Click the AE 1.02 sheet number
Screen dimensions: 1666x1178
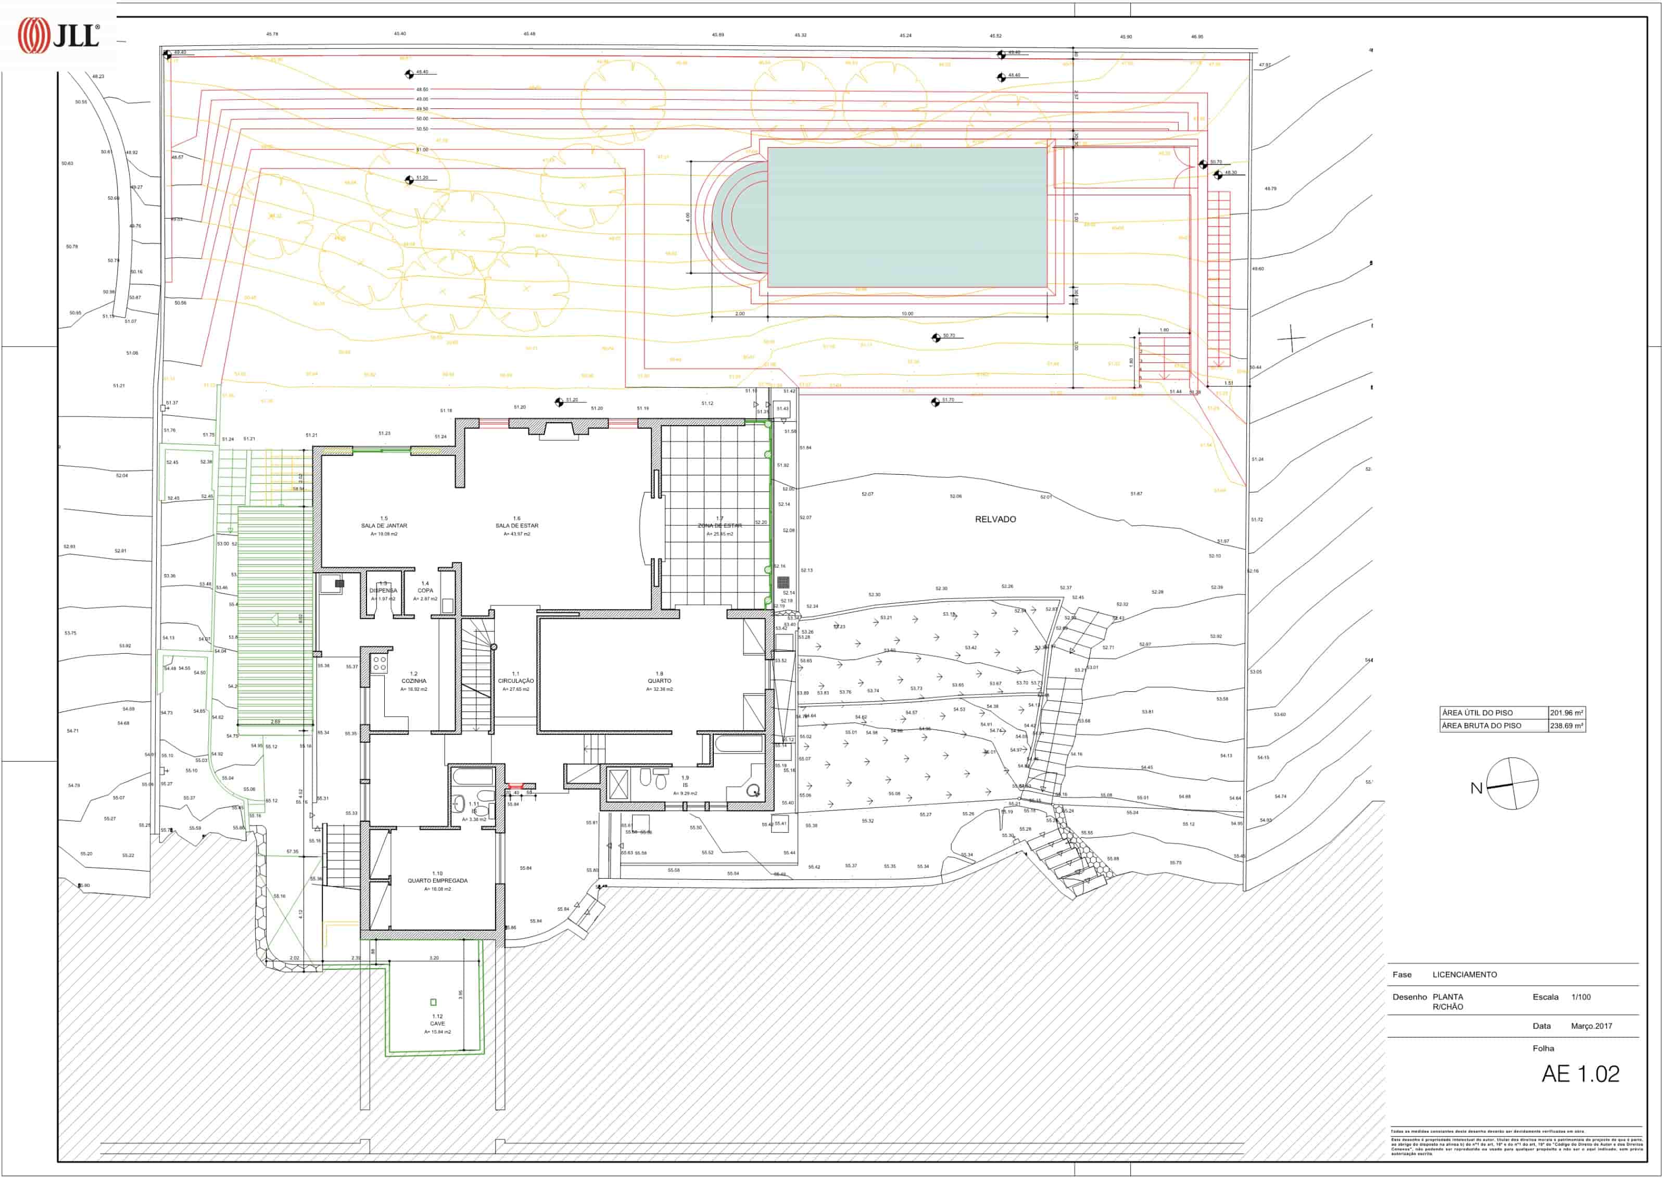coord(1581,1073)
